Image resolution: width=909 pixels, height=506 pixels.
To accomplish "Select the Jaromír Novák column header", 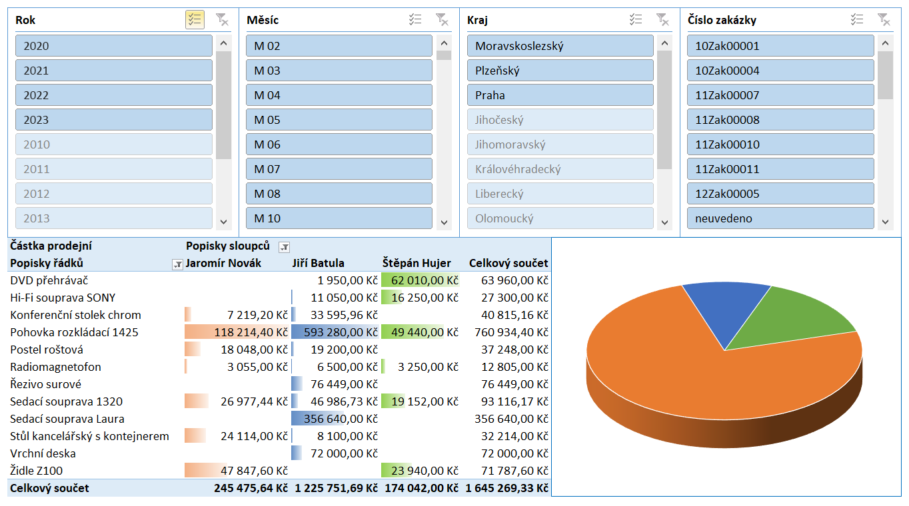I will point(224,263).
